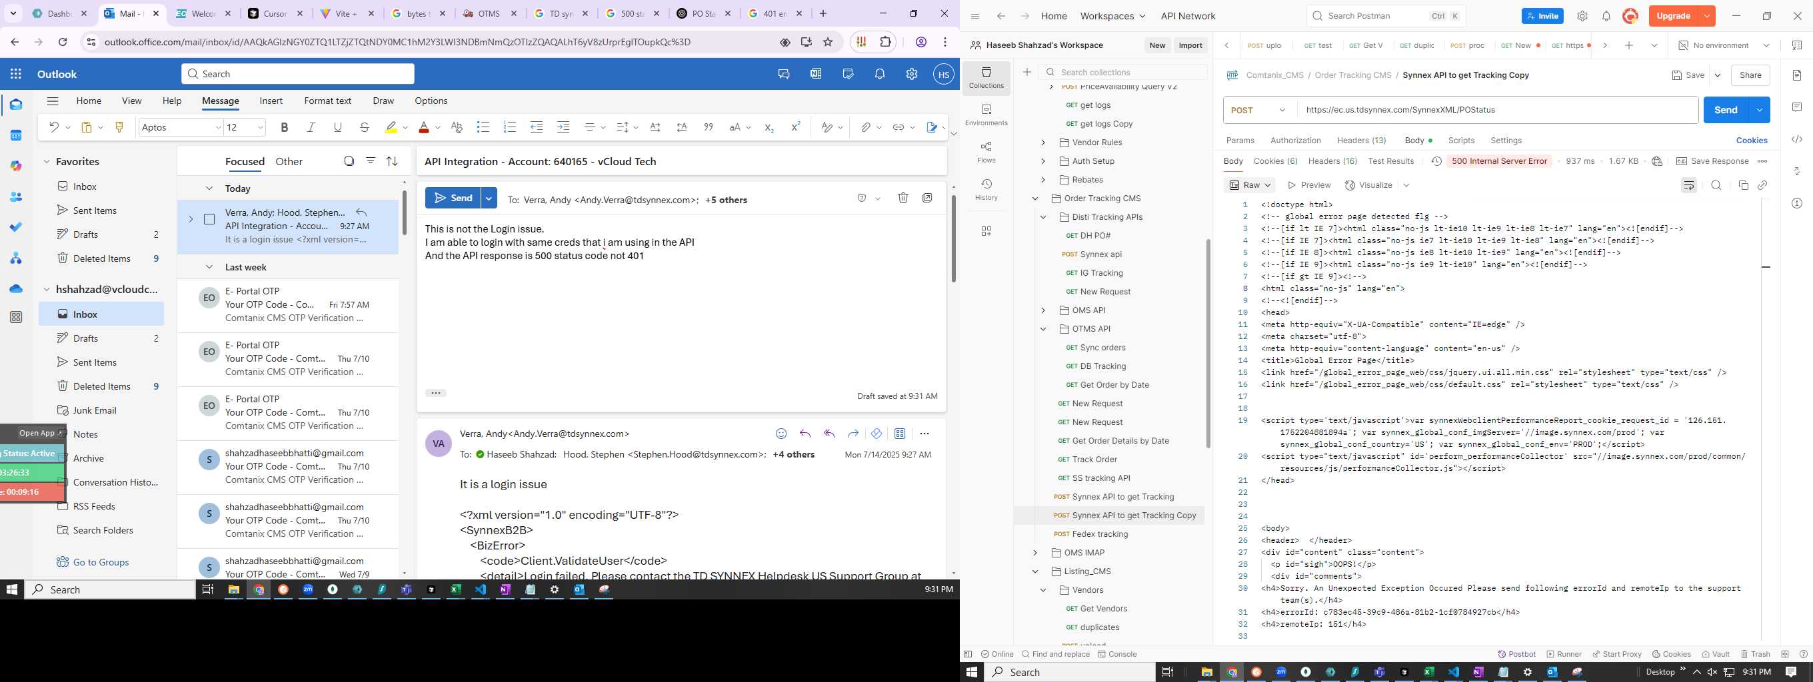Collapse the Order Tracking CMS folder

coord(1035,198)
